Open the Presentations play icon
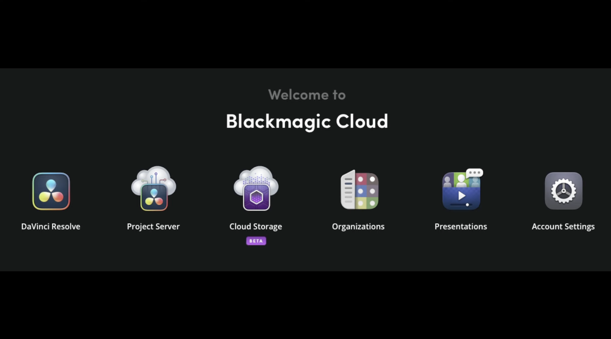This screenshot has width=611, height=339. click(462, 189)
